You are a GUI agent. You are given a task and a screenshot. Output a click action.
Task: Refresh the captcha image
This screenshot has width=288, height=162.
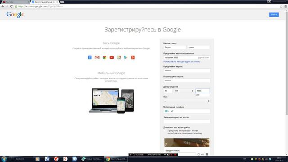(198, 154)
